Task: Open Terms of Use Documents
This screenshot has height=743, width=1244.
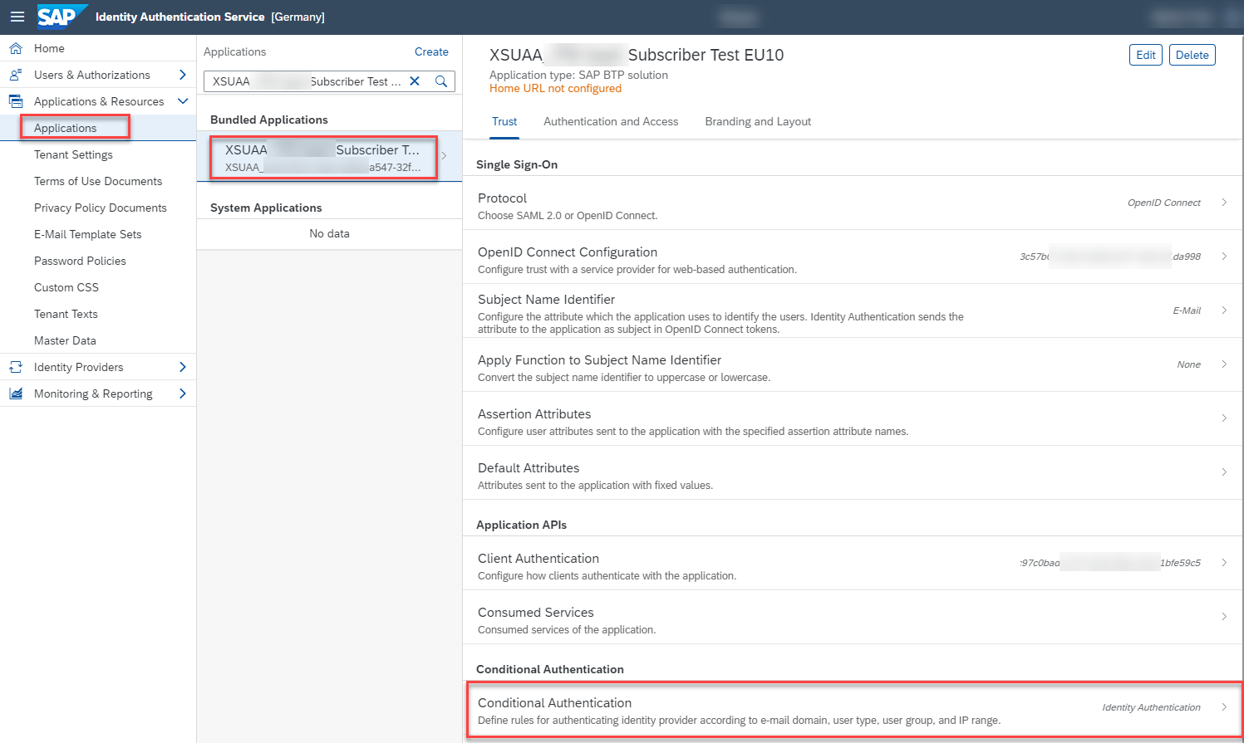Action: coord(98,181)
